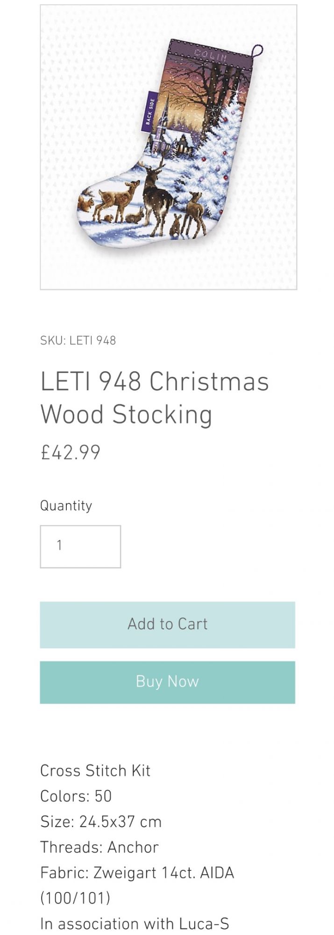Viewport: 334px width, 935px height.
Task: Click the Cross Stitch Kit description line
Action: coord(95,770)
